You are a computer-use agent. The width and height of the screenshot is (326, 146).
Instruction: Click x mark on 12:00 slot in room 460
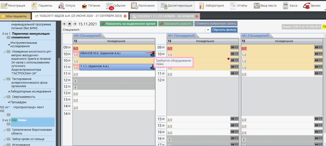[75, 81]
